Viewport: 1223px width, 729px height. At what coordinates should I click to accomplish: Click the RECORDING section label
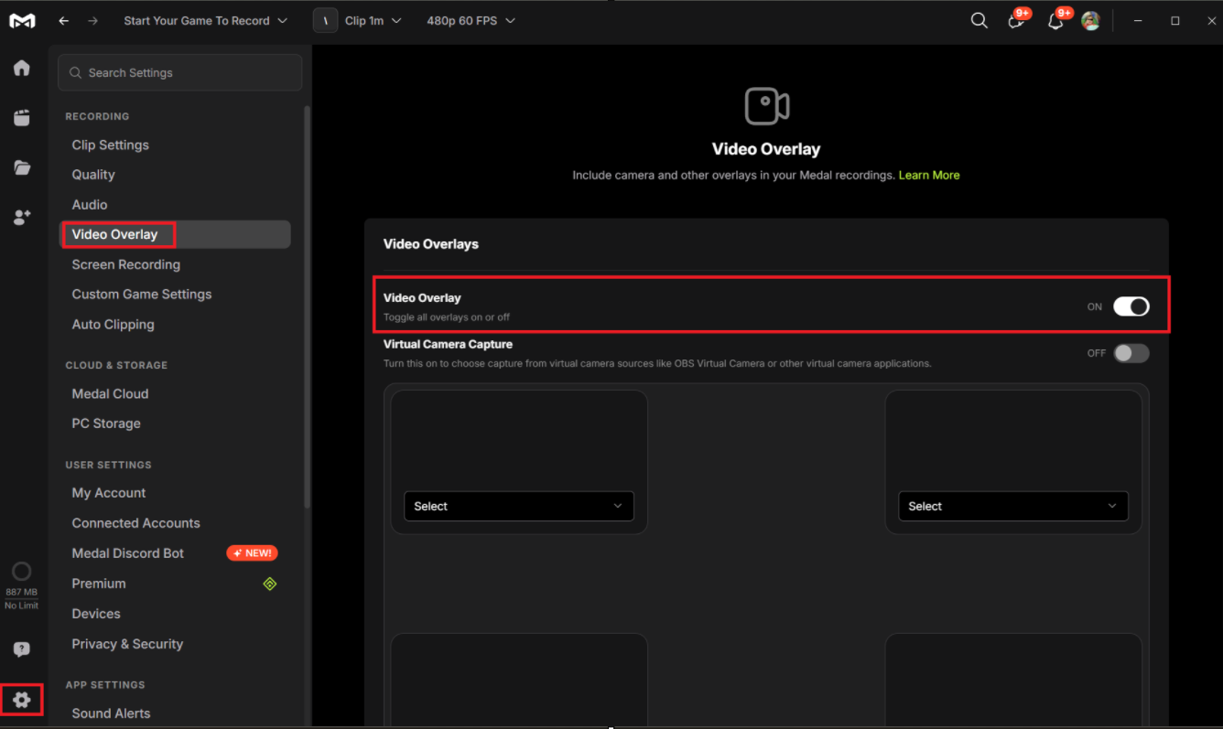(97, 116)
